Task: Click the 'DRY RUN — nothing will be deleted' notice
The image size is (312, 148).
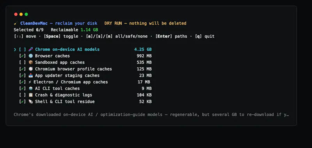Action: pyautogui.click(x=145, y=23)
